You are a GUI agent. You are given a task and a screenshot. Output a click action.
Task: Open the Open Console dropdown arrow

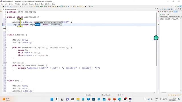pyautogui.click(x=169, y=14)
